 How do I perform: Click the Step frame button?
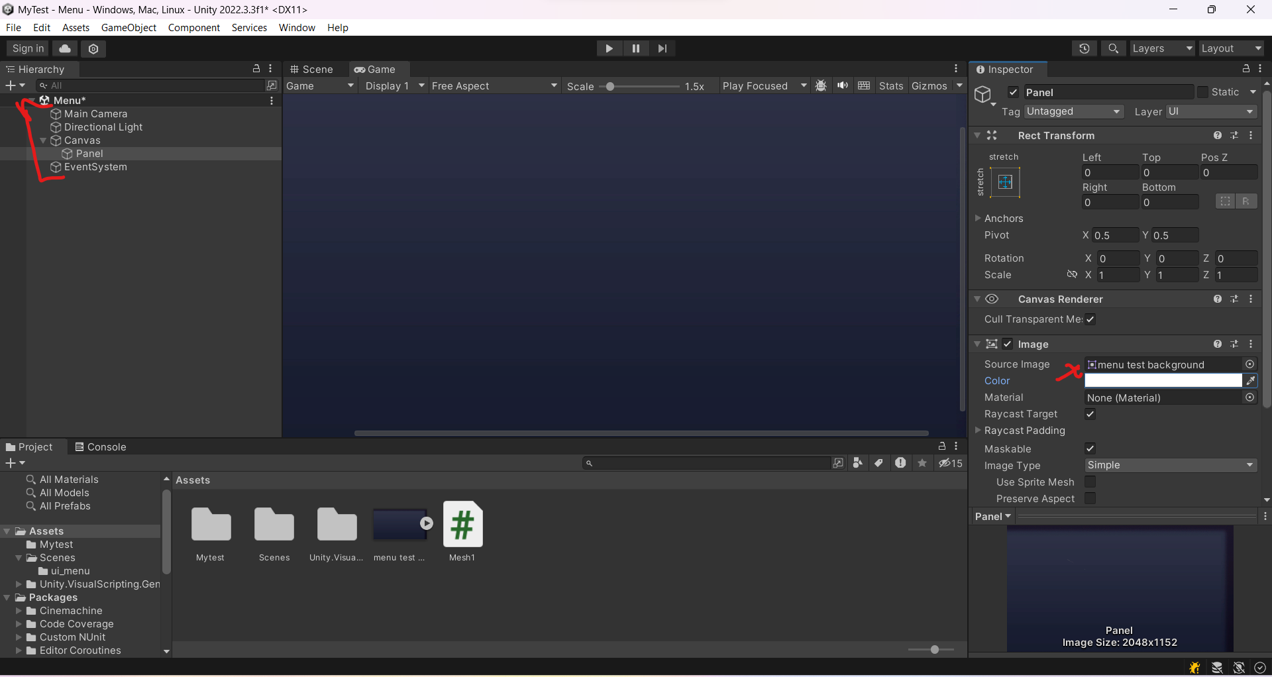(662, 48)
